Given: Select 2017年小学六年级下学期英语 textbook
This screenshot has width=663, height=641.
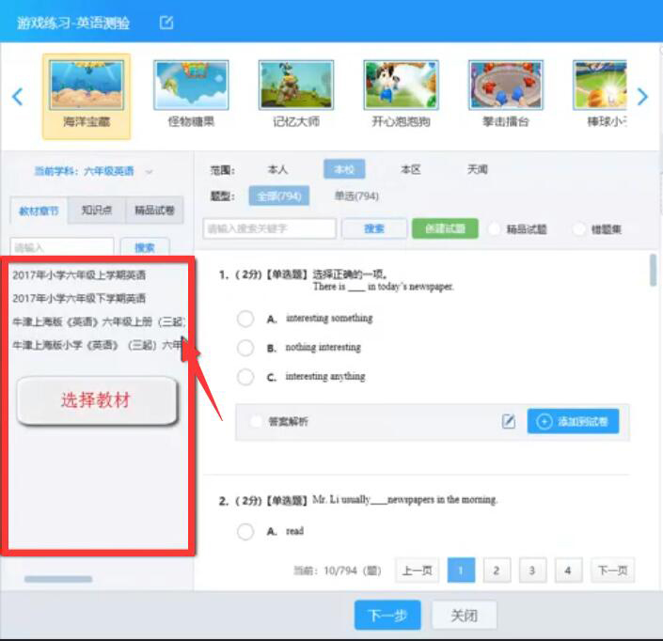Looking at the screenshot, I should pos(79,298).
